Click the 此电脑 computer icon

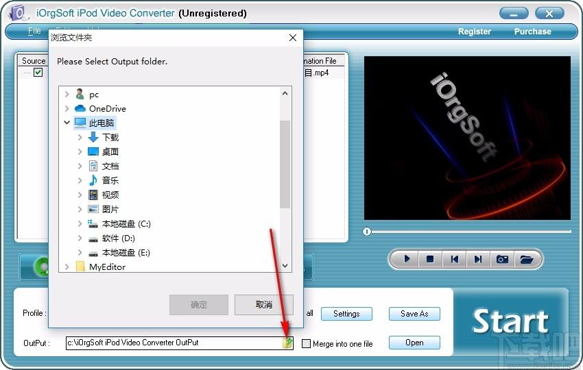tap(80, 123)
